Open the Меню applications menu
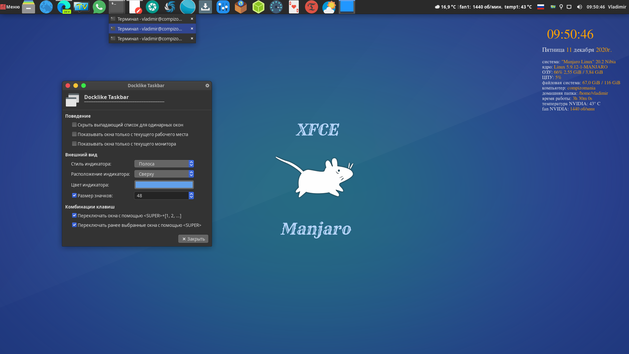Viewport: 629px width, 354px height. [10, 7]
